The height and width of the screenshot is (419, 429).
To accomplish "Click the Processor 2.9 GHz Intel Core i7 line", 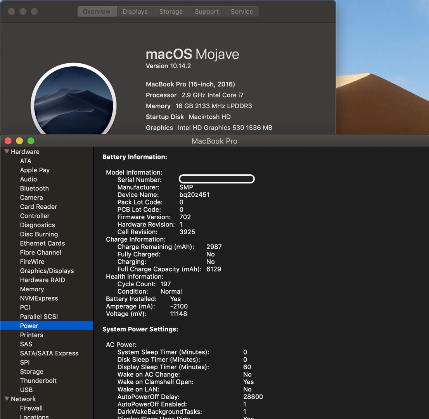I will click(x=195, y=95).
